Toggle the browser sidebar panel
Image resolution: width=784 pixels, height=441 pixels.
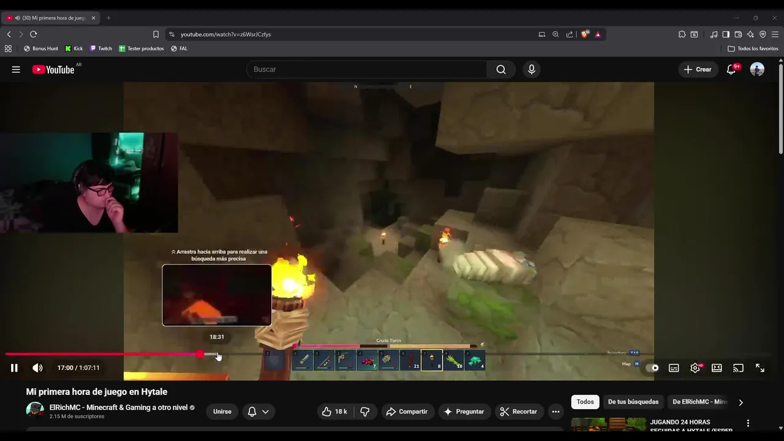(x=726, y=34)
